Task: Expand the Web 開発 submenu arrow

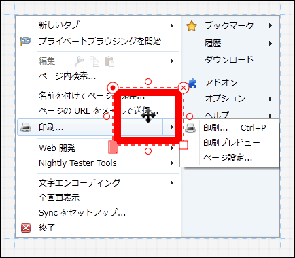Action: (172, 148)
